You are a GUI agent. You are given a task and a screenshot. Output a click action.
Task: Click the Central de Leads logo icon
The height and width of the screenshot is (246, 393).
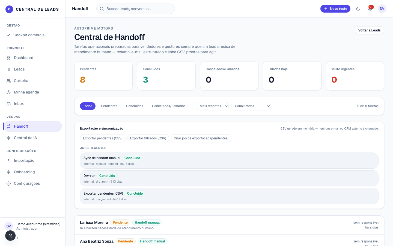click(x=9, y=9)
